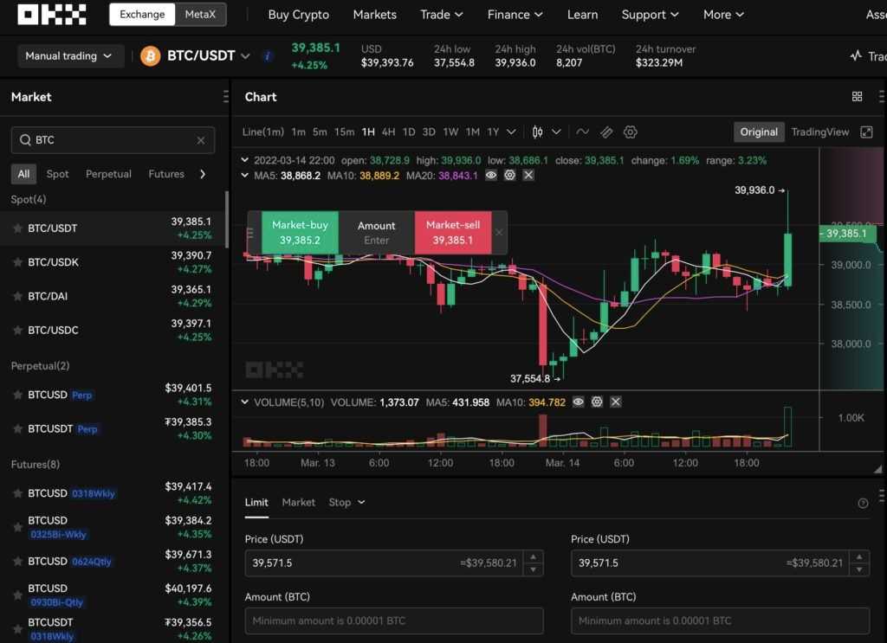Click the red Market-sell button

pyautogui.click(x=452, y=232)
